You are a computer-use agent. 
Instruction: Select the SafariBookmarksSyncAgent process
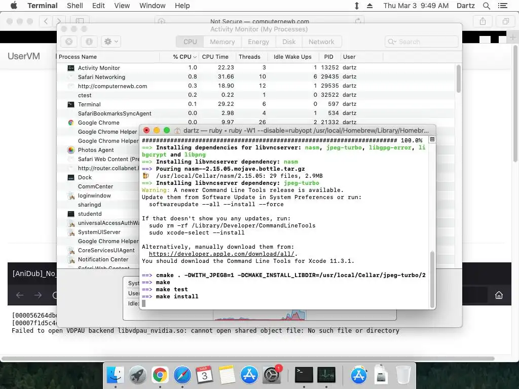(256, 113)
